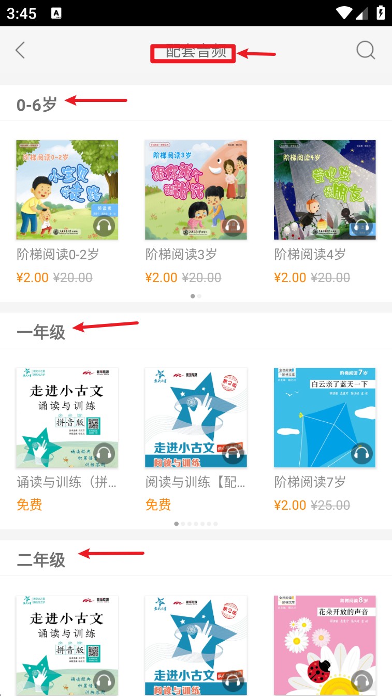Open search with the magnifier icon
392x696 pixels.
coord(366,50)
